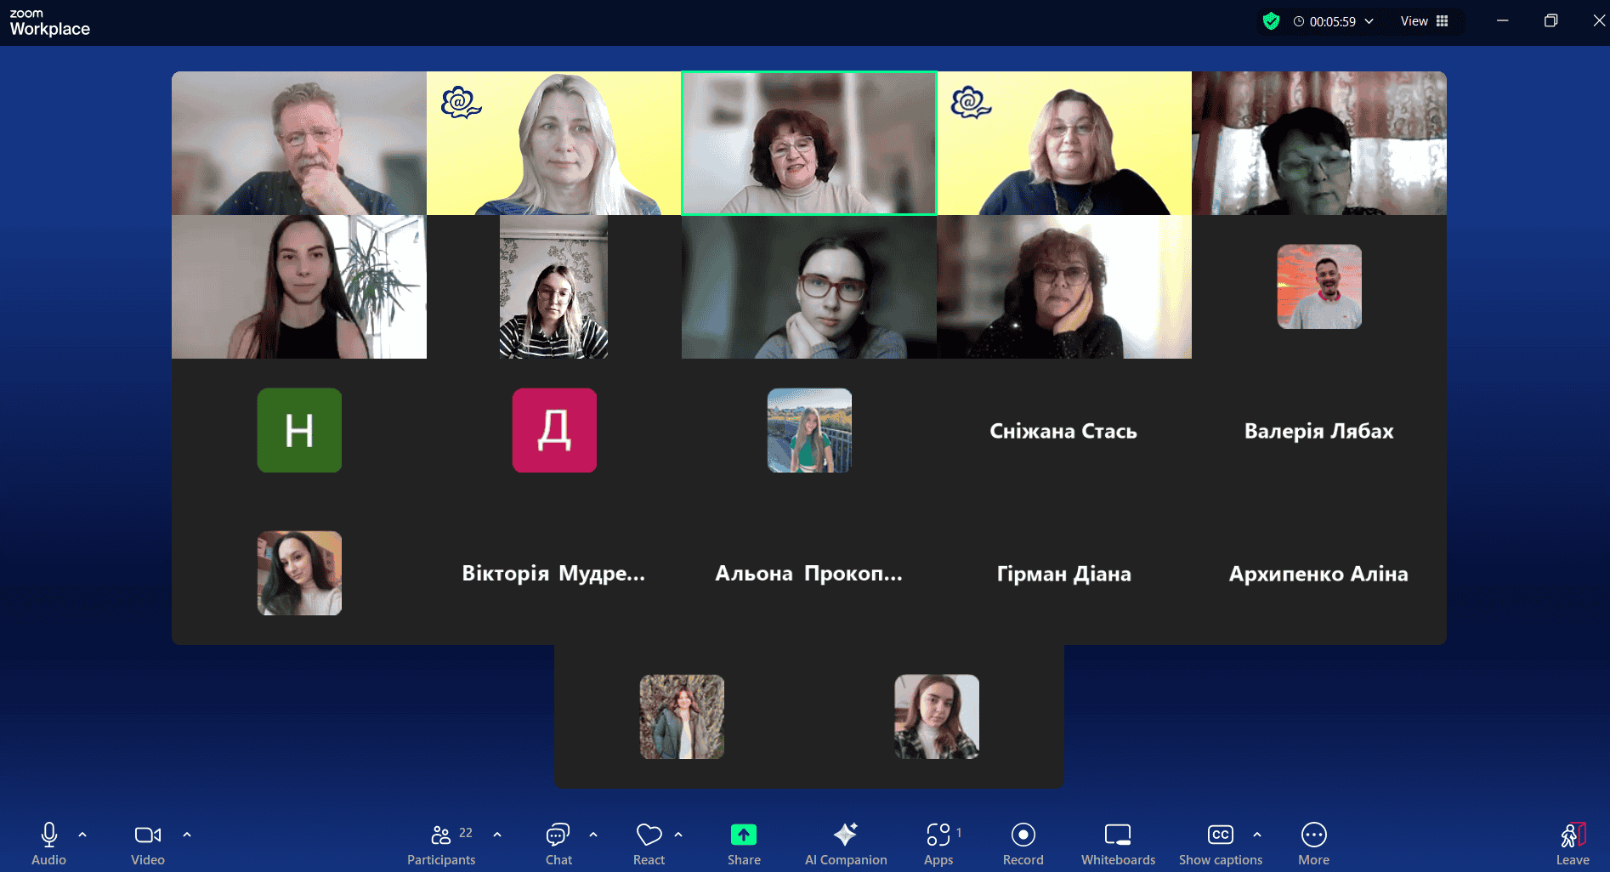1610x872 pixels.
Task: Select the Вікторія Мудре... participant tile
Action: tap(554, 574)
